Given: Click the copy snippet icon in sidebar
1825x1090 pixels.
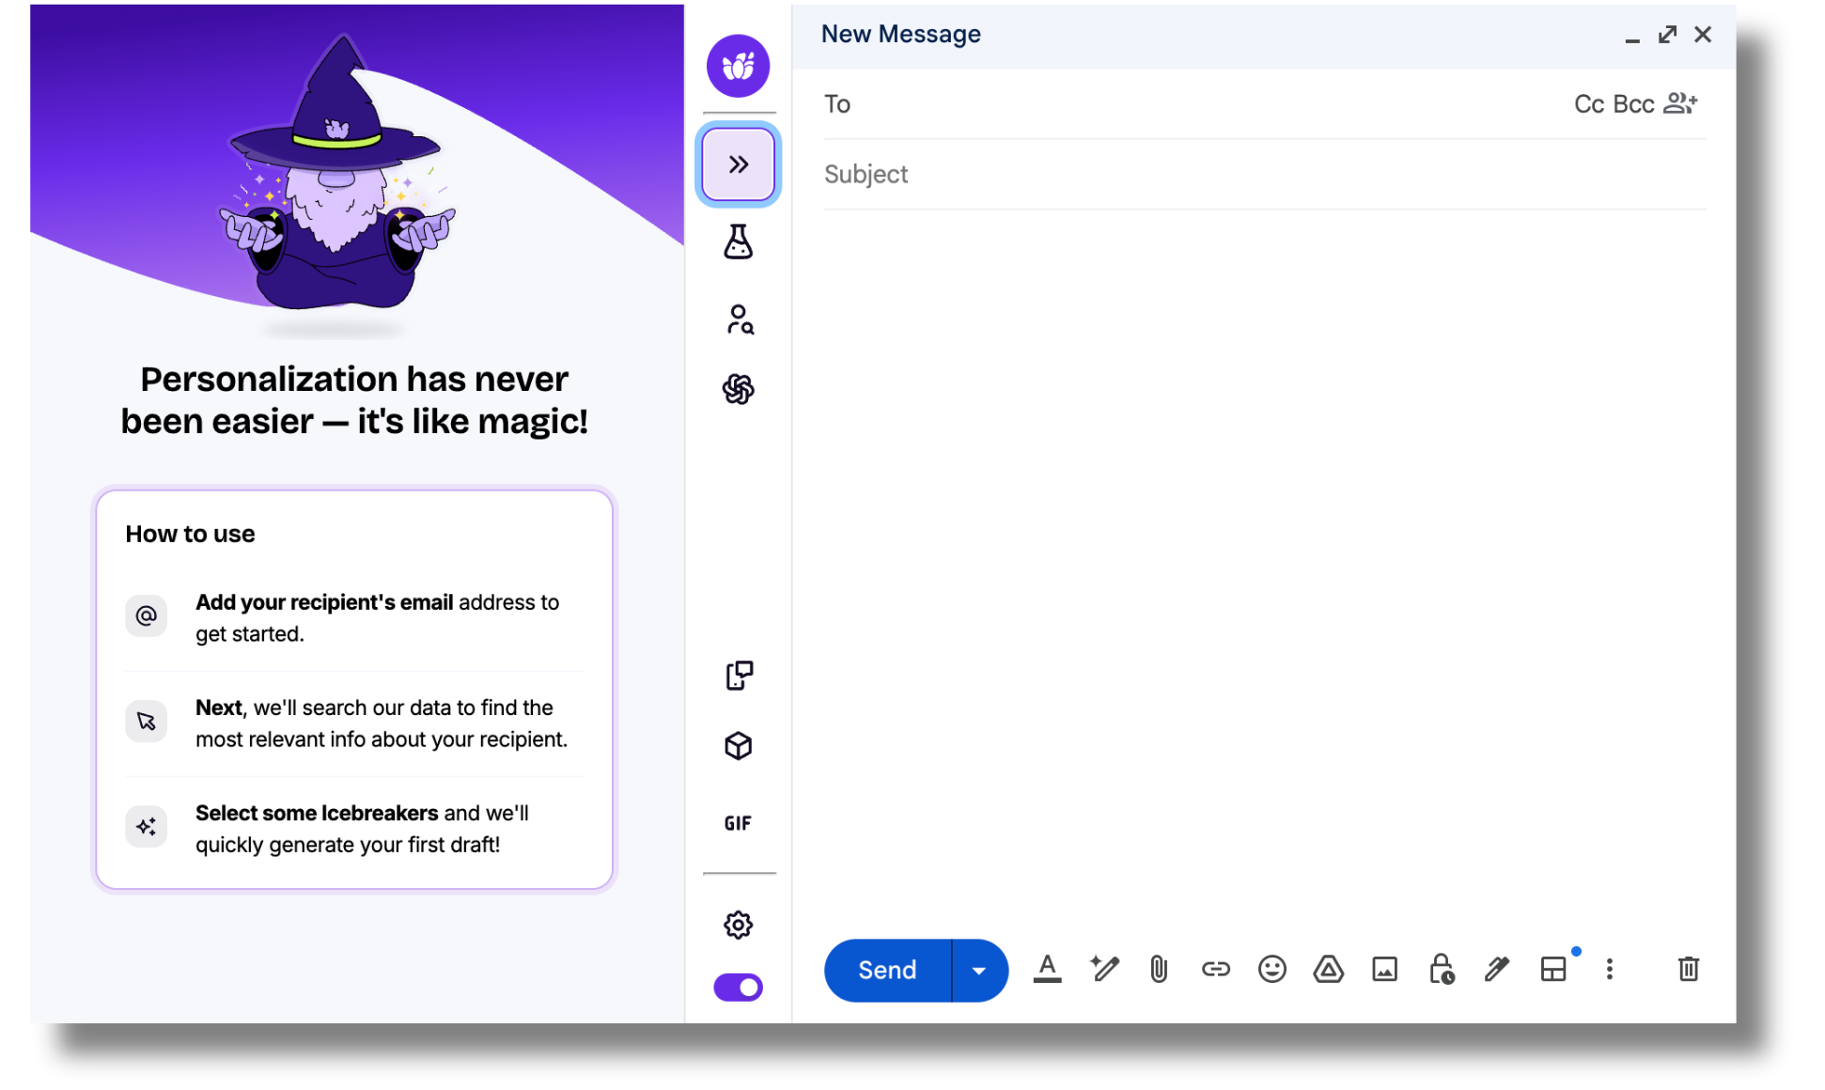Looking at the screenshot, I should point(739,675).
